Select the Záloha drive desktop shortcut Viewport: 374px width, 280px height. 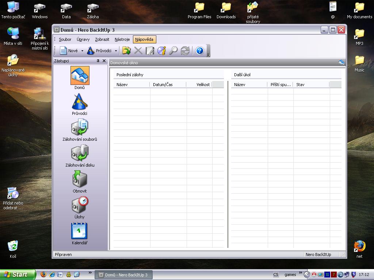(x=93, y=11)
